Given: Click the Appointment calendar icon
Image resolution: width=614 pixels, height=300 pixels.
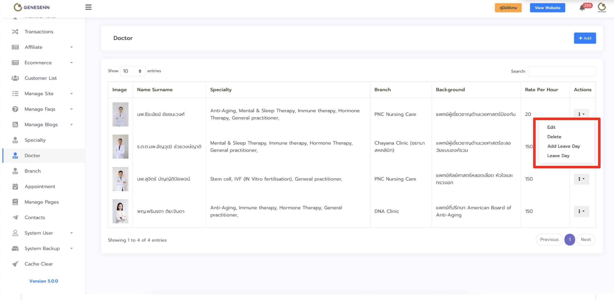Looking at the screenshot, I should tap(15, 187).
